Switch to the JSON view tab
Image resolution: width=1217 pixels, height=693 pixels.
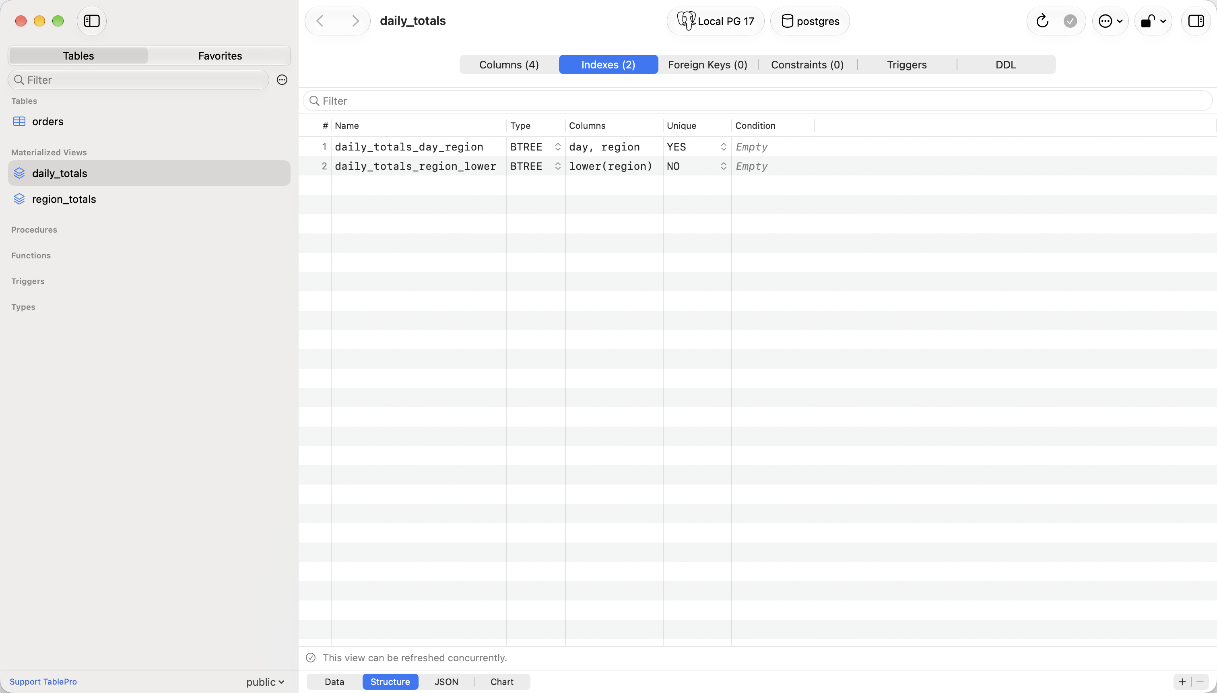point(446,682)
